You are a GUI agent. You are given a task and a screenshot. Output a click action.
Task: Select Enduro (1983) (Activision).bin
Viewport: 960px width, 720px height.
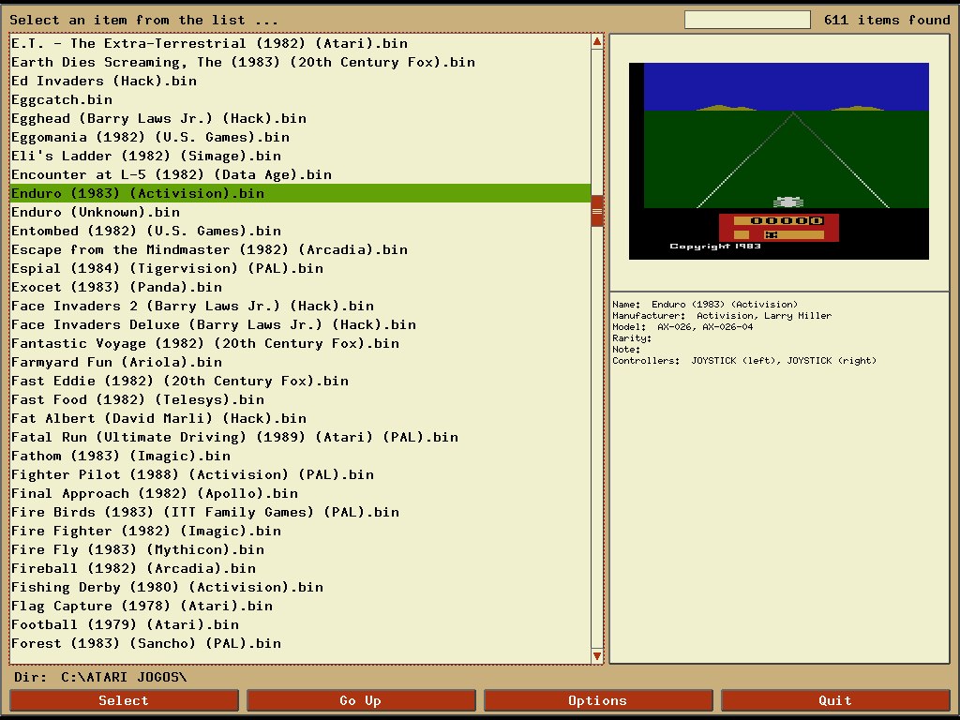[138, 193]
